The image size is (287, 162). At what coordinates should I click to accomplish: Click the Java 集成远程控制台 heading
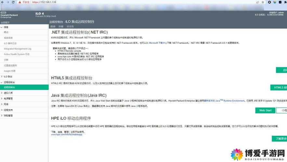79,95
